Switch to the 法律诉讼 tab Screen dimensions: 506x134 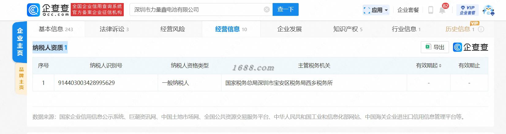click(114, 29)
